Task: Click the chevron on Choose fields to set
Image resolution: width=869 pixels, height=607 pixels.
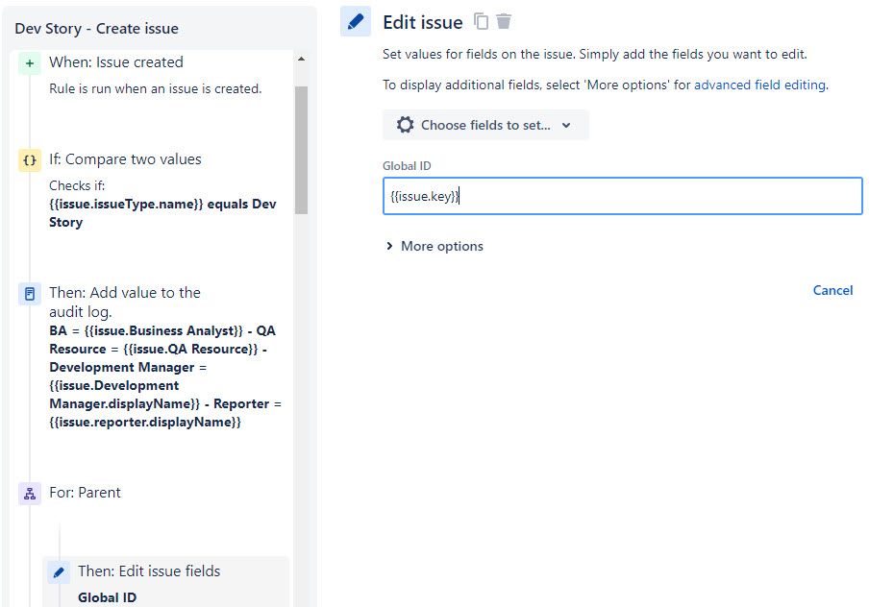Action: 567,125
